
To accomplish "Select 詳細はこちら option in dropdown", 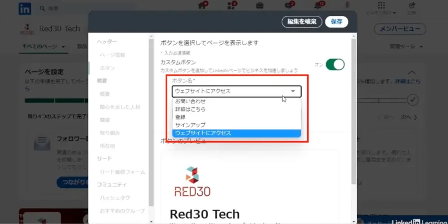I will 236,109.
